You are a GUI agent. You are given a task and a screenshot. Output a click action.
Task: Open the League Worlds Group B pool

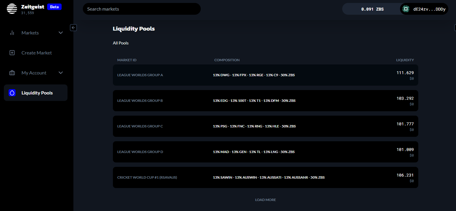click(266, 101)
